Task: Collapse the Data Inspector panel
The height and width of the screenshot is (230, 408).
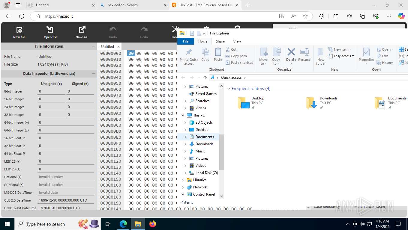Action: click(93, 73)
